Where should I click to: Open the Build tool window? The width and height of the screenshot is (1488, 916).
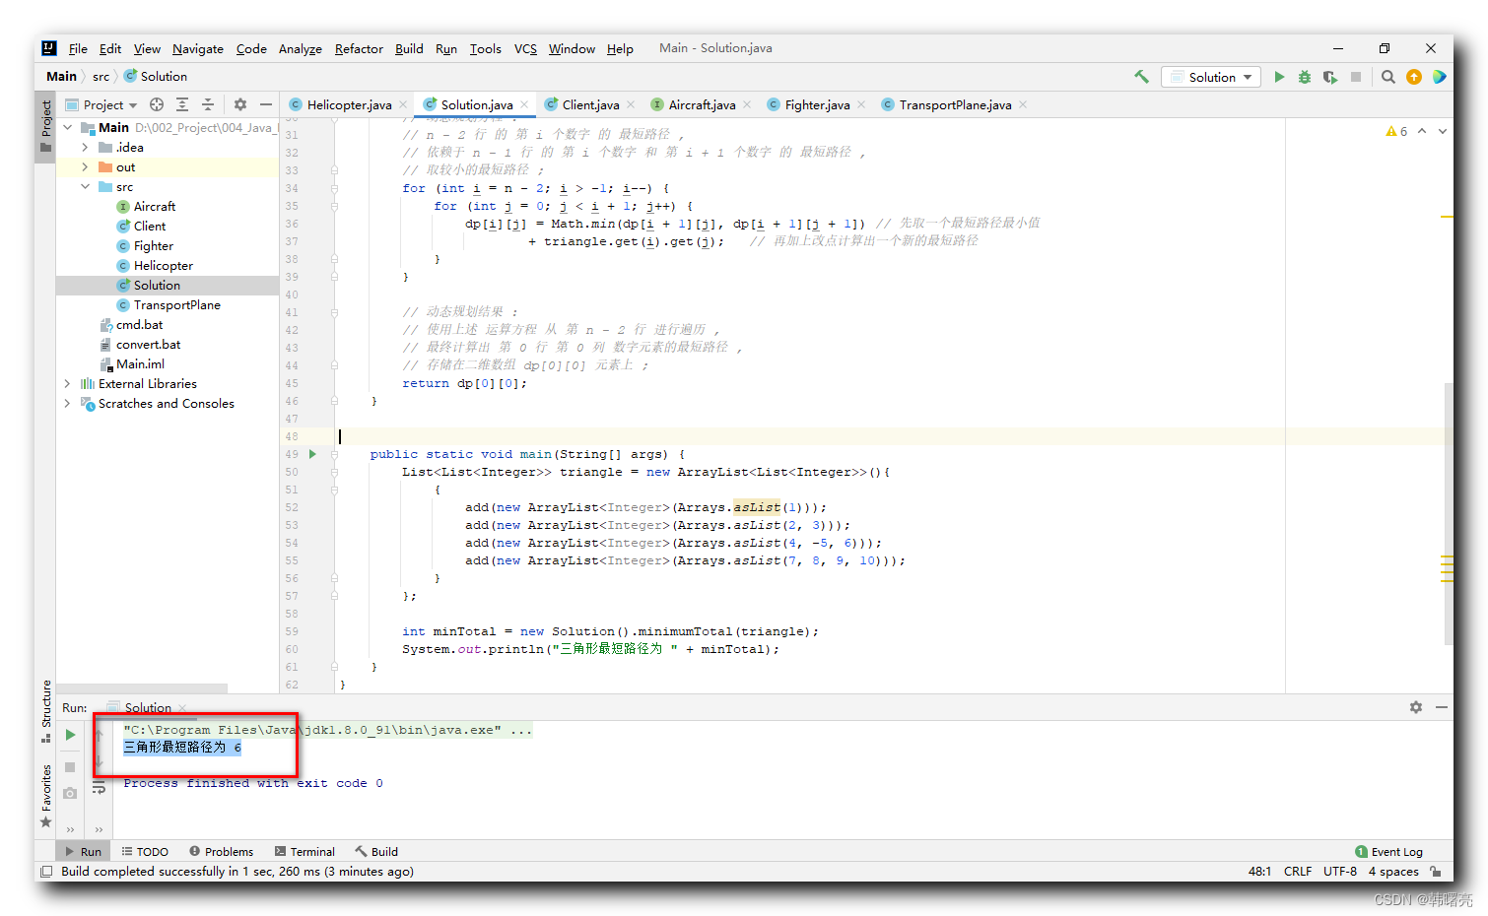(376, 852)
